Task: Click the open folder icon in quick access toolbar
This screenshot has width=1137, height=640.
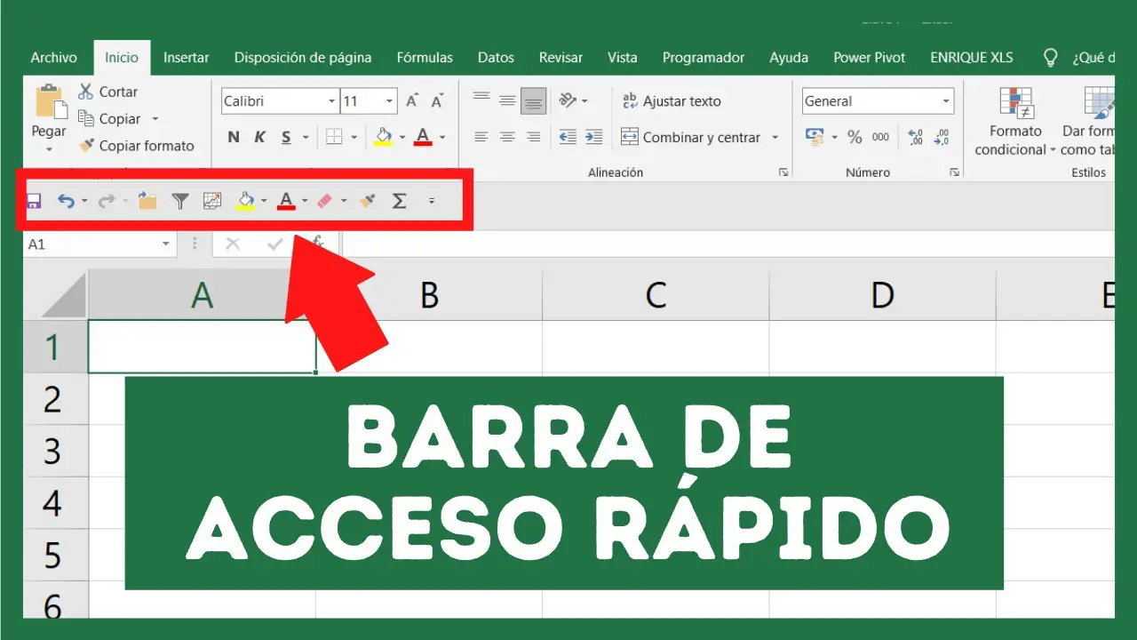Action: click(147, 201)
